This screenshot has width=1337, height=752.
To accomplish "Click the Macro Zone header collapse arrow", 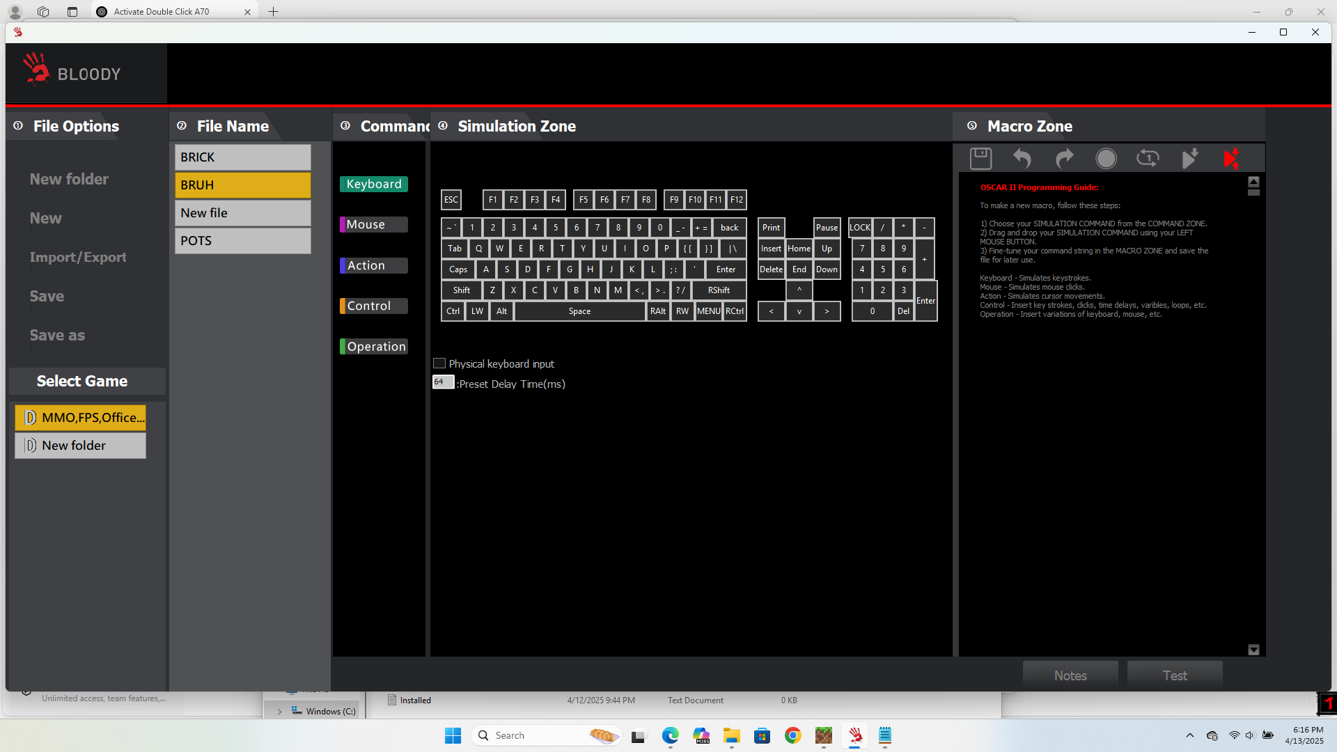I will (x=972, y=126).
